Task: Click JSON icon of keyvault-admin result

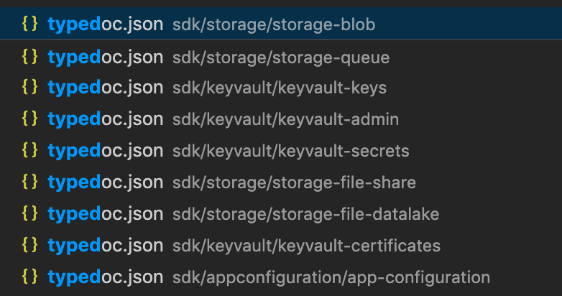Action: pos(29,119)
